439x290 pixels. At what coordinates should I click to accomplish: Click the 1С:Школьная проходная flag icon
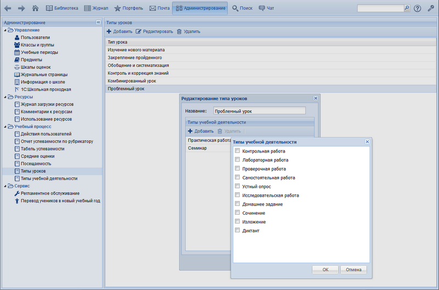pyautogui.click(x=17, y=90)
